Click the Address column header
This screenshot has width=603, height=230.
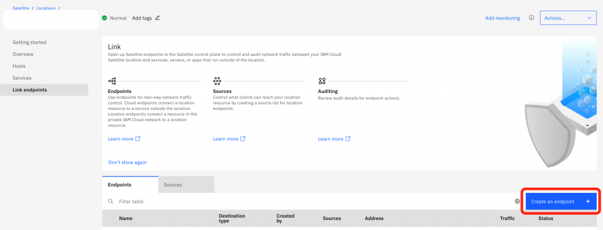(374, 218)
